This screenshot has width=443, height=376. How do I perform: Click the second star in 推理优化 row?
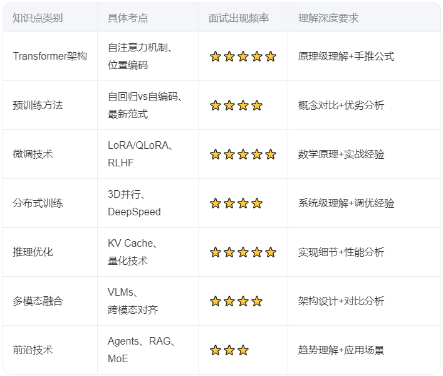(x=229, y=252)
